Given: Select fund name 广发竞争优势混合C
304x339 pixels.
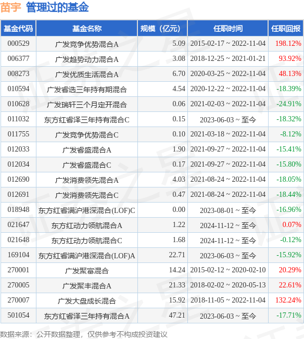Looking at the screenshot, I should pos(86,135).
